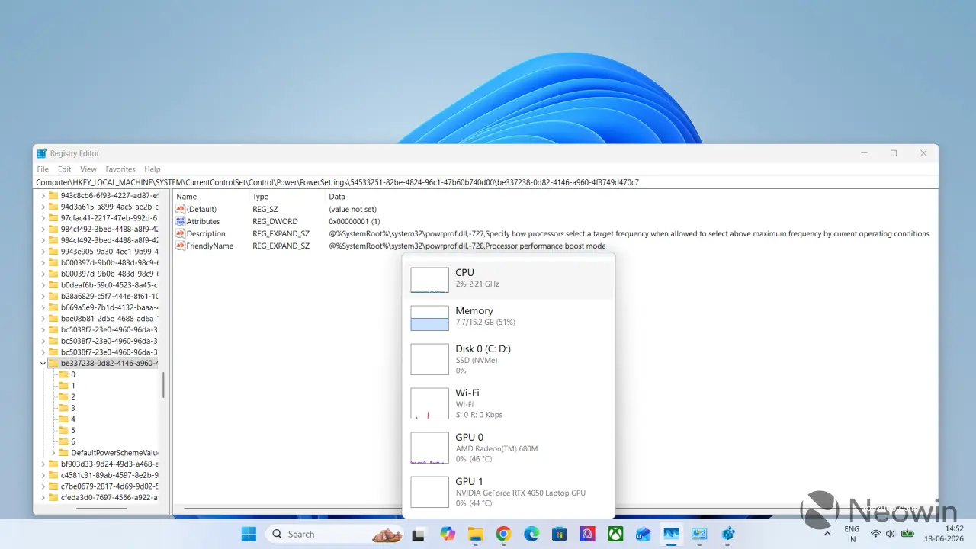The image size is (976, 549).
Task: Click the folder icon of subkey 4
Action: (x=63, y=419)
